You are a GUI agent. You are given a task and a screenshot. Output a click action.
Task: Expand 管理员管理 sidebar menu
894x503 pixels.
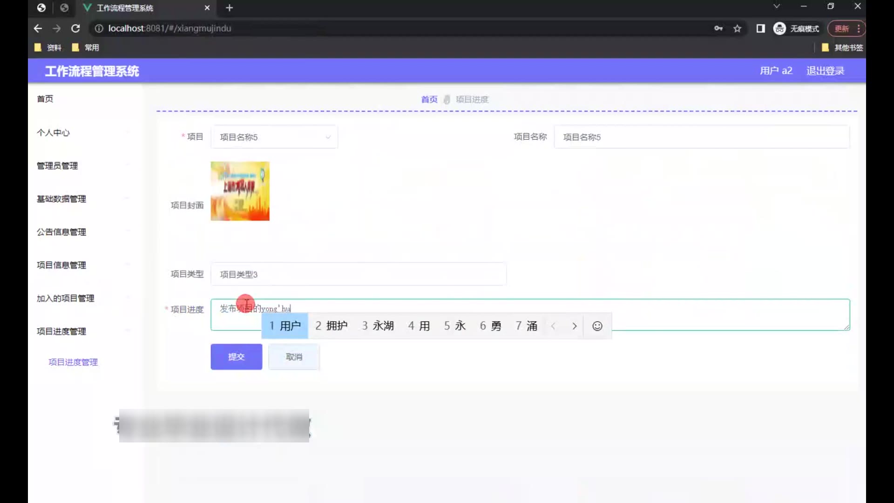click(x=57, y=166)
